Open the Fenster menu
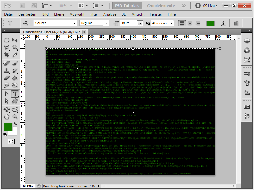Image resolution: width=254 pixels, height=190 pixels. pyautogui.click(x=156, y=14)
